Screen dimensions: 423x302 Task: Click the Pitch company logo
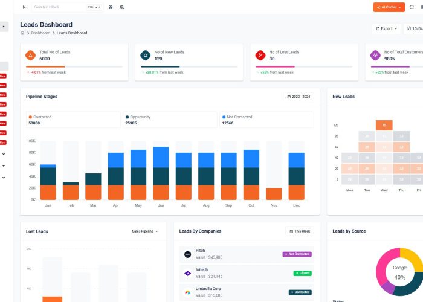coord(187,254)
